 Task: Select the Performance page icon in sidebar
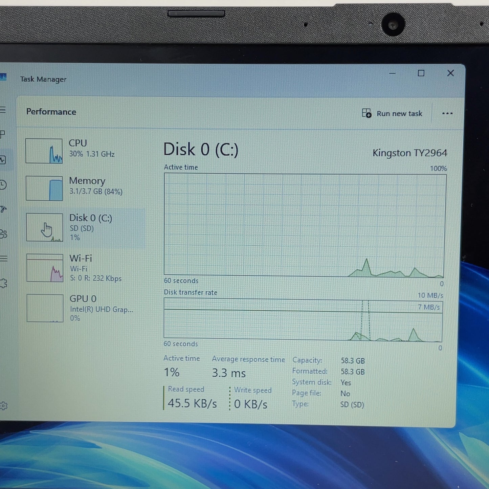click(3, 159)
